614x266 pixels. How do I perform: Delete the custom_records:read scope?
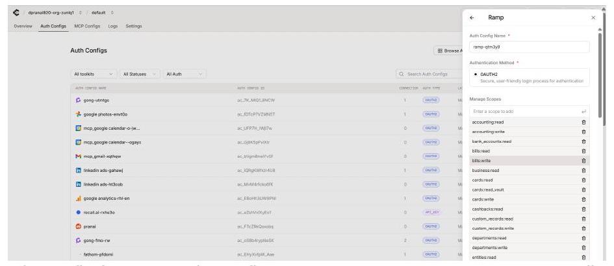pyautogui.click(x=583, y=219)
